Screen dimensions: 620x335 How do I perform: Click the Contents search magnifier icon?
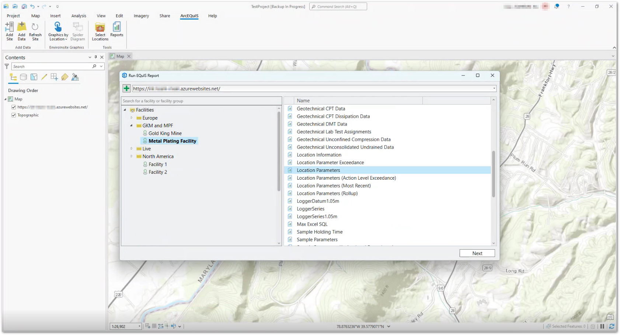pyautogui.click(x=94, y=66)
